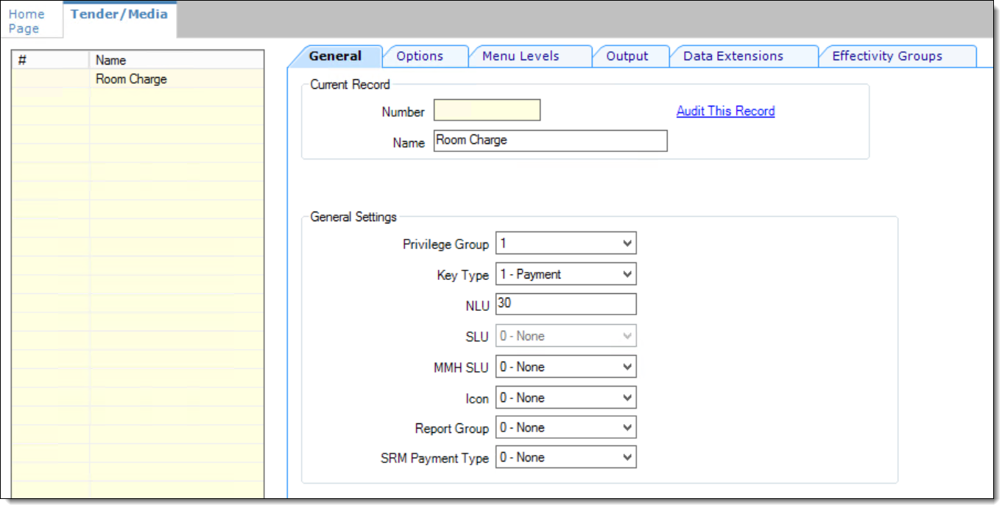The image size is (1005, 510).
Task: Open the Key Type dropdown
Action: (565, 274)
